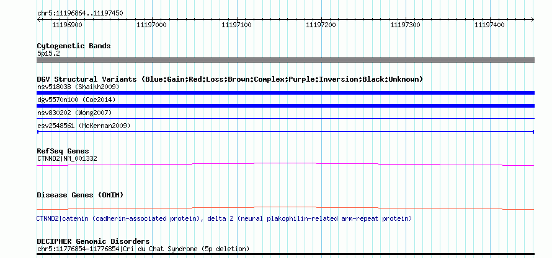
Task: Click ruler tick label 11197000
Action: pyautogui.click(x=151, y=25)
